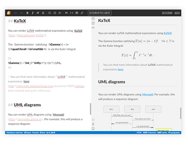Image resolution: width=188 pixels, height=145 pixels.
Task: Click the 返回 back button
Action: 177,13
